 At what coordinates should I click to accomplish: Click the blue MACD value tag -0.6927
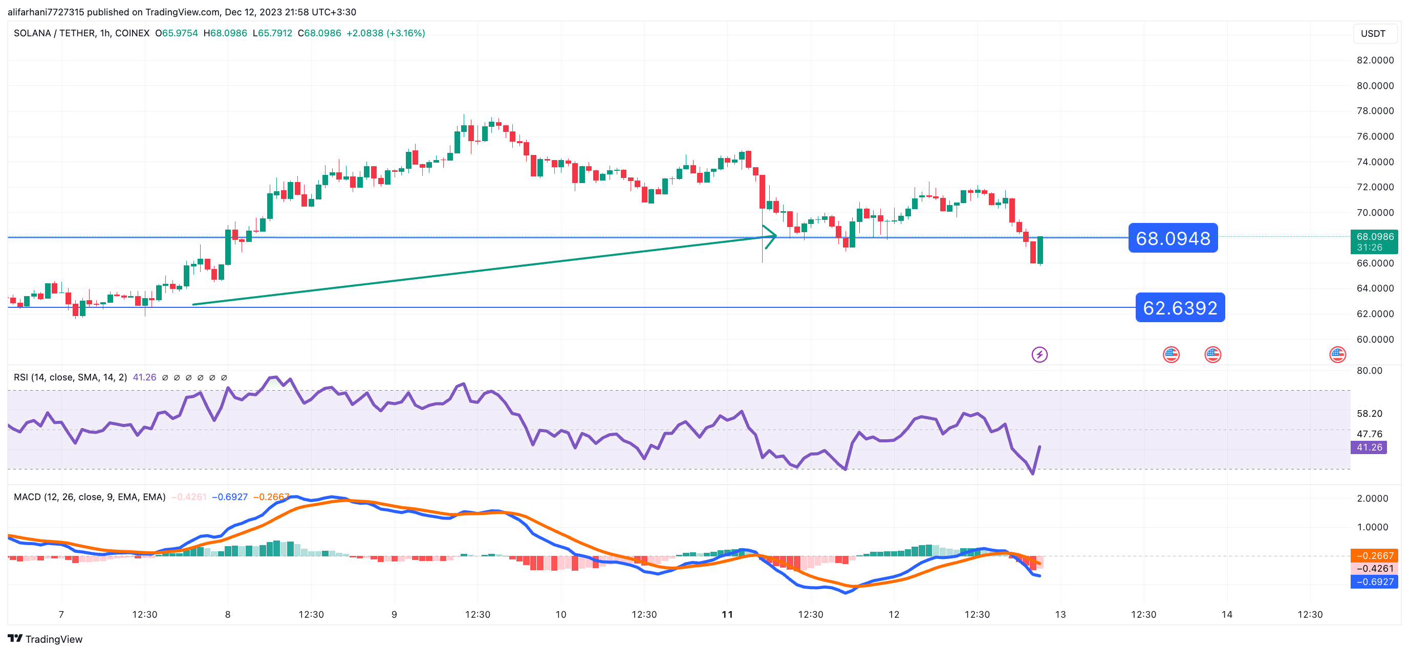pyautogui.click(x=1374, y=582)
